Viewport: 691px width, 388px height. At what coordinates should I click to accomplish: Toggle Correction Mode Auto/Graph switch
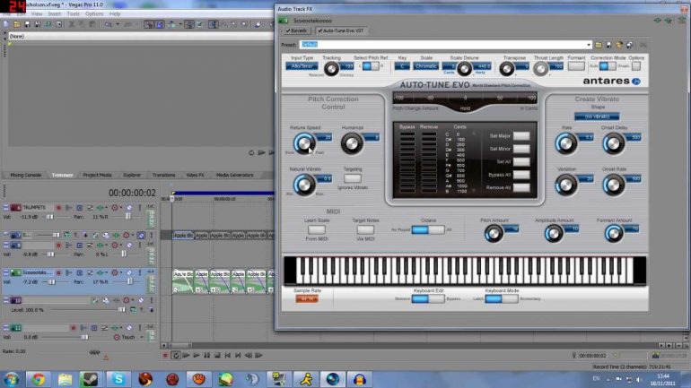pos(608,66)
